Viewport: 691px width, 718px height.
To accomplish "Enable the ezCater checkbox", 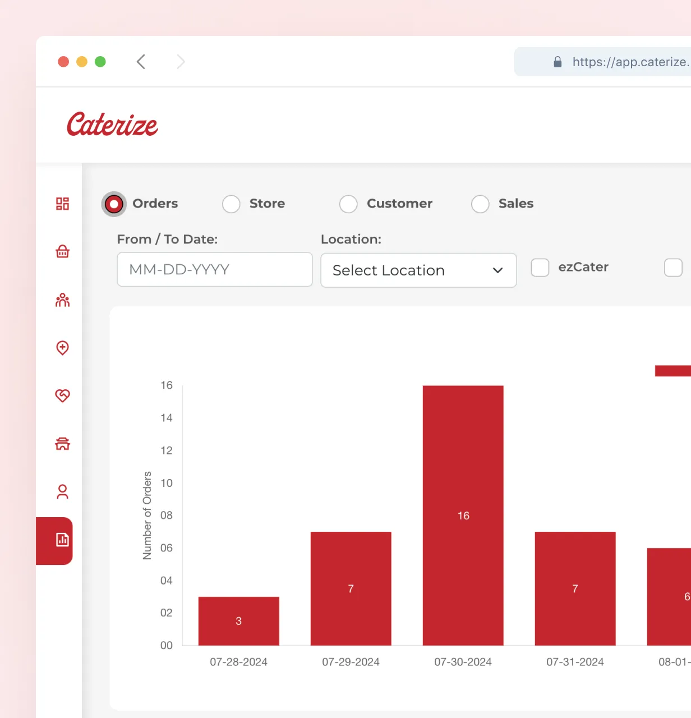I will coord(540,268).
